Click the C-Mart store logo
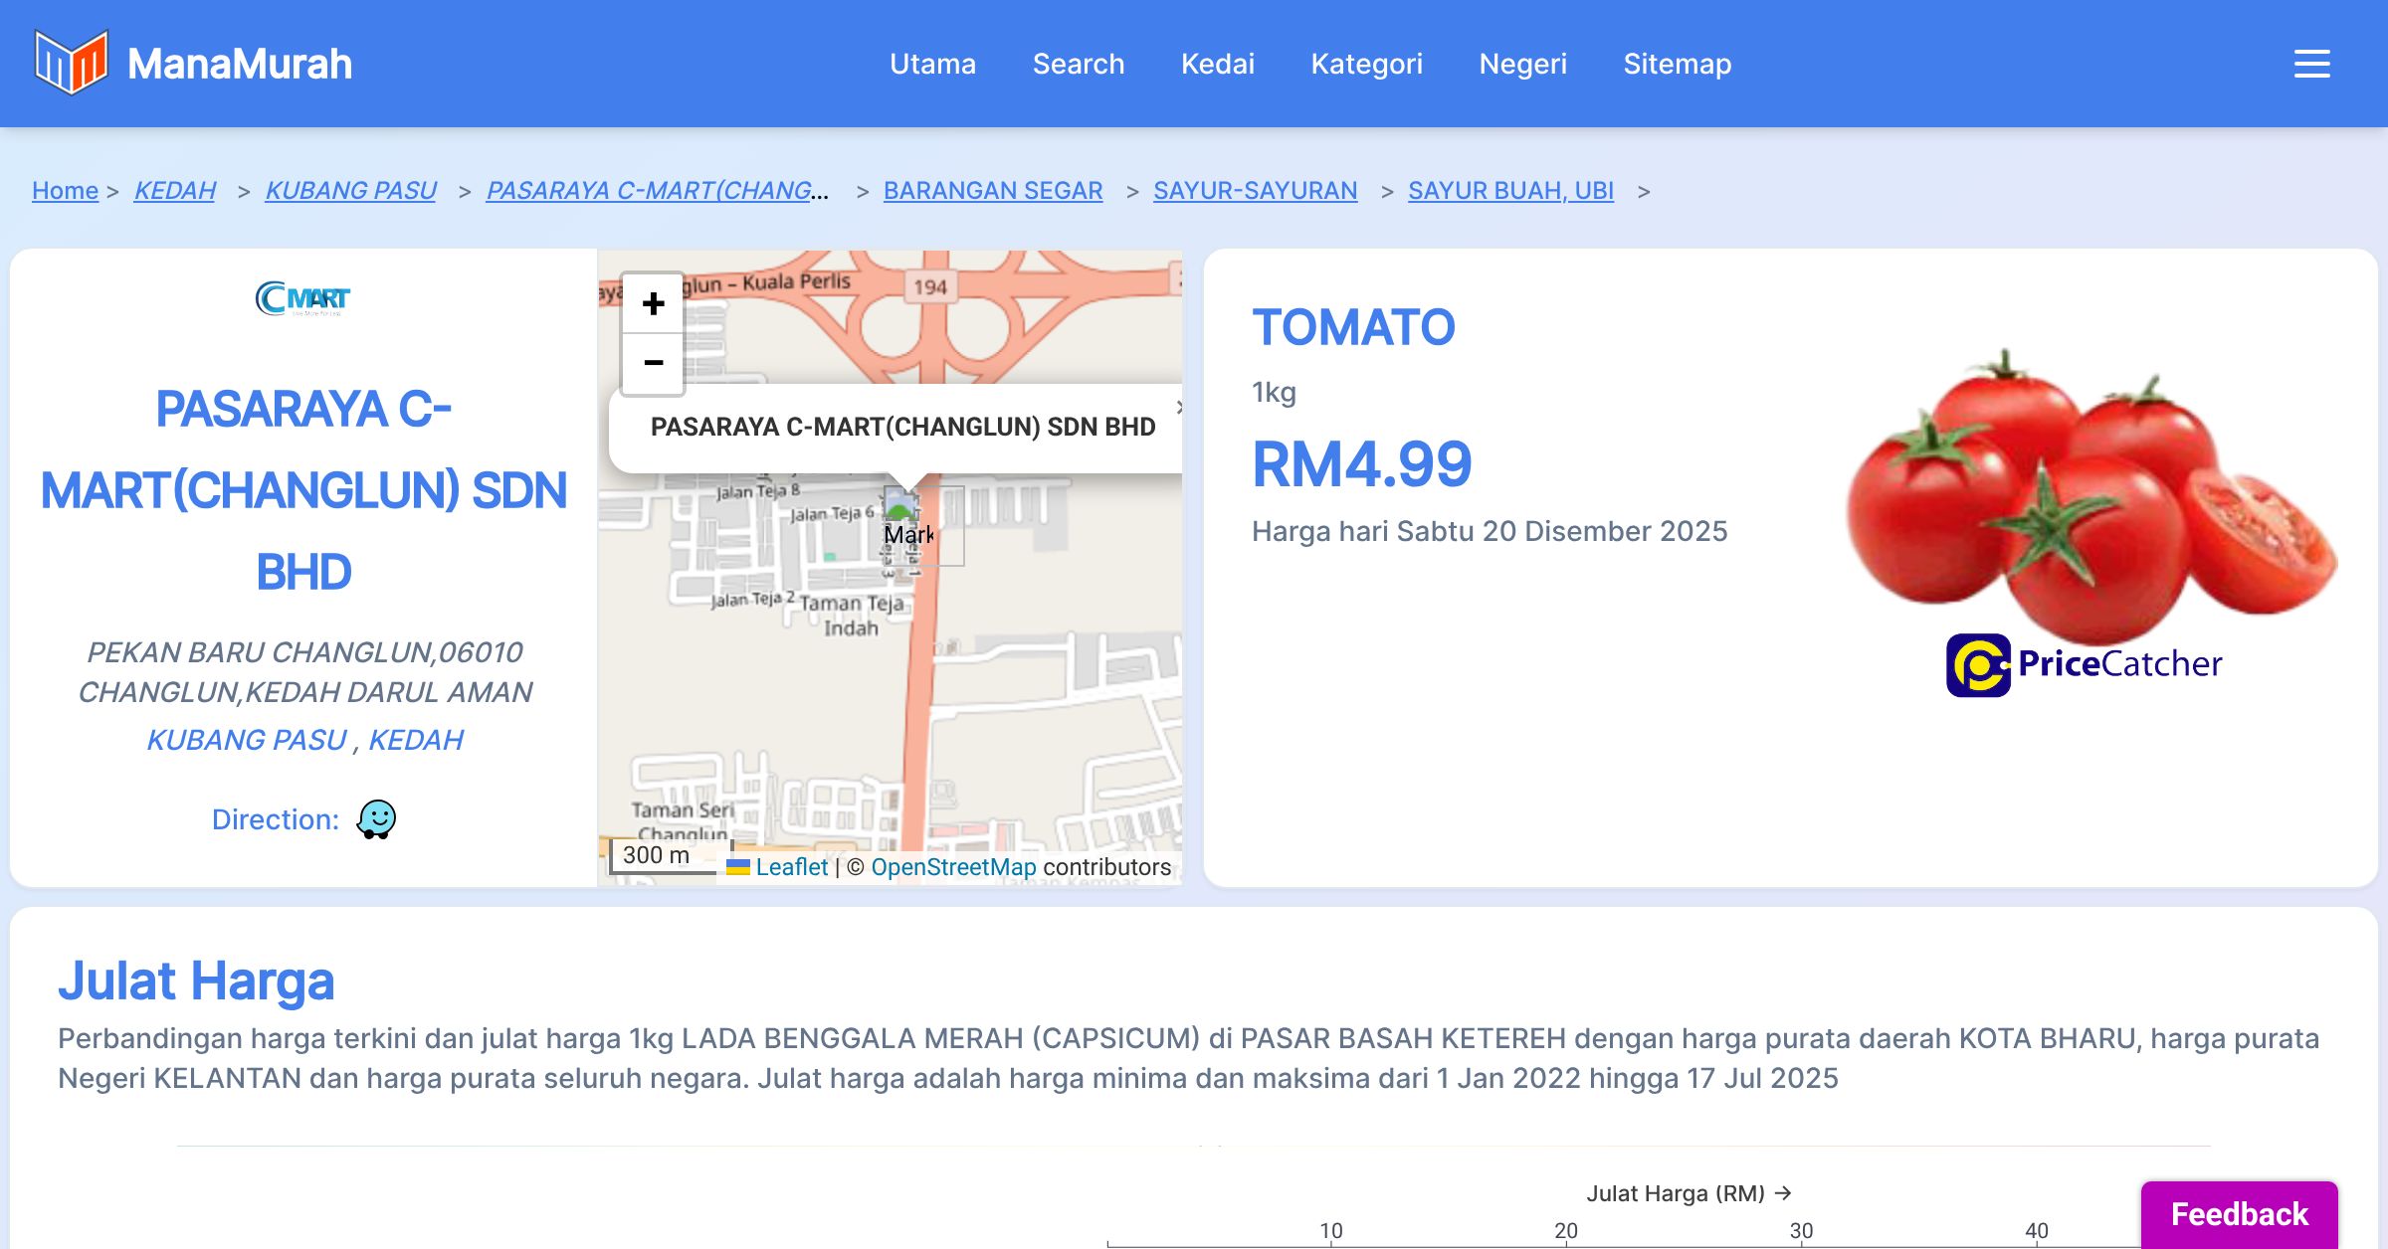The width and height of the screenshot is (2388, 1249). tap(302, 298)
